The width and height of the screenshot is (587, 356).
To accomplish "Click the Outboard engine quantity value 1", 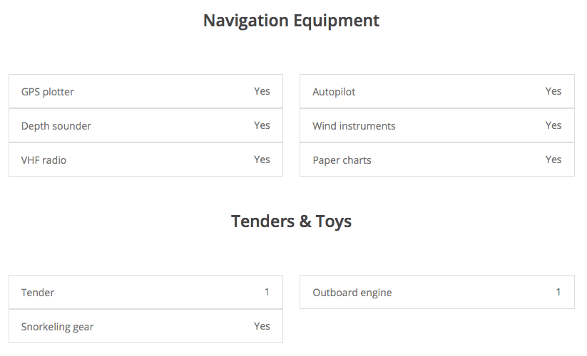I will 558,292.
